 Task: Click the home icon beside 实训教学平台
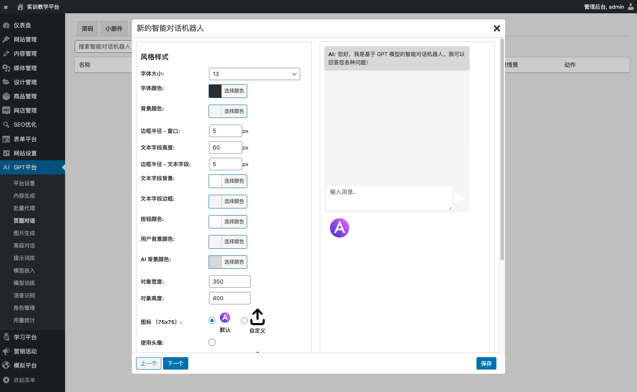[20, 7]
